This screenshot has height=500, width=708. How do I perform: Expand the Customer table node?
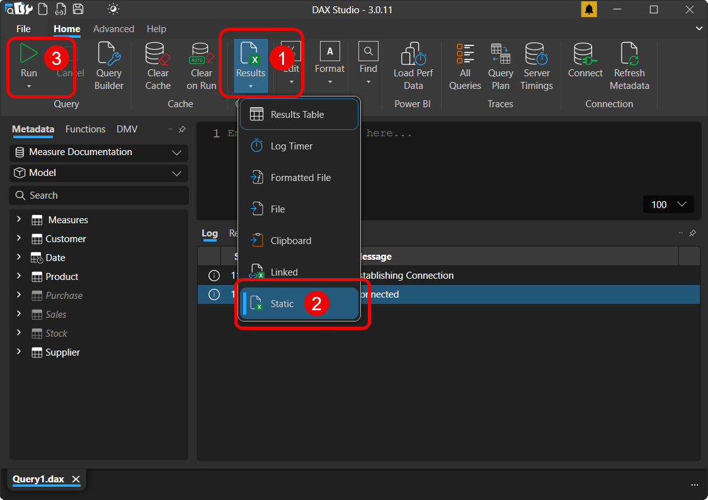point(18,238)
